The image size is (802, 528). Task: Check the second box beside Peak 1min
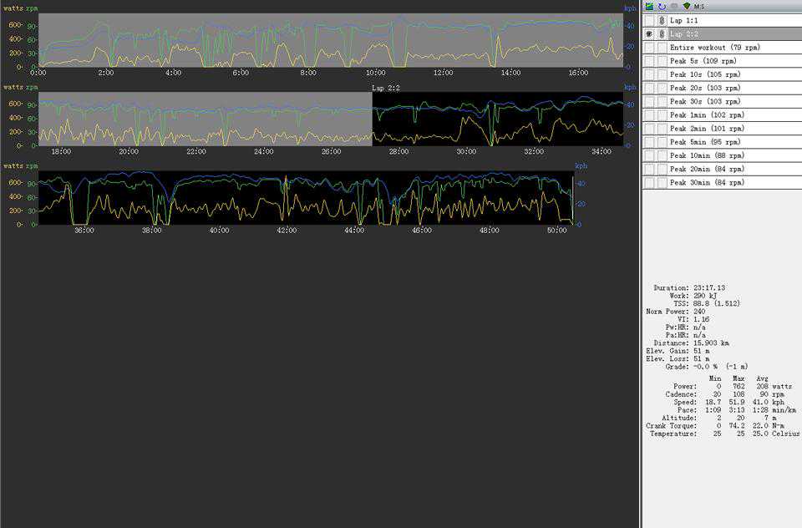click(662, 114)
